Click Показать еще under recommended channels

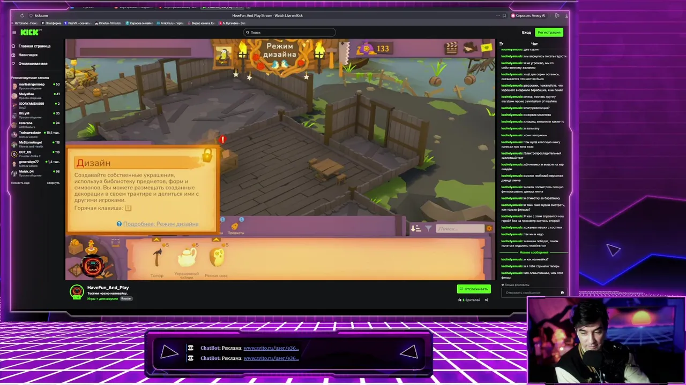pos(20,183)
